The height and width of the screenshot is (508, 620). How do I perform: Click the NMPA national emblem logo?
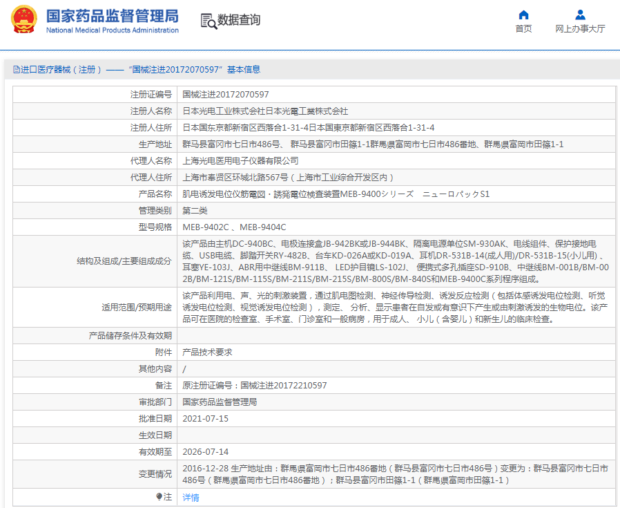tap(23, 20)
